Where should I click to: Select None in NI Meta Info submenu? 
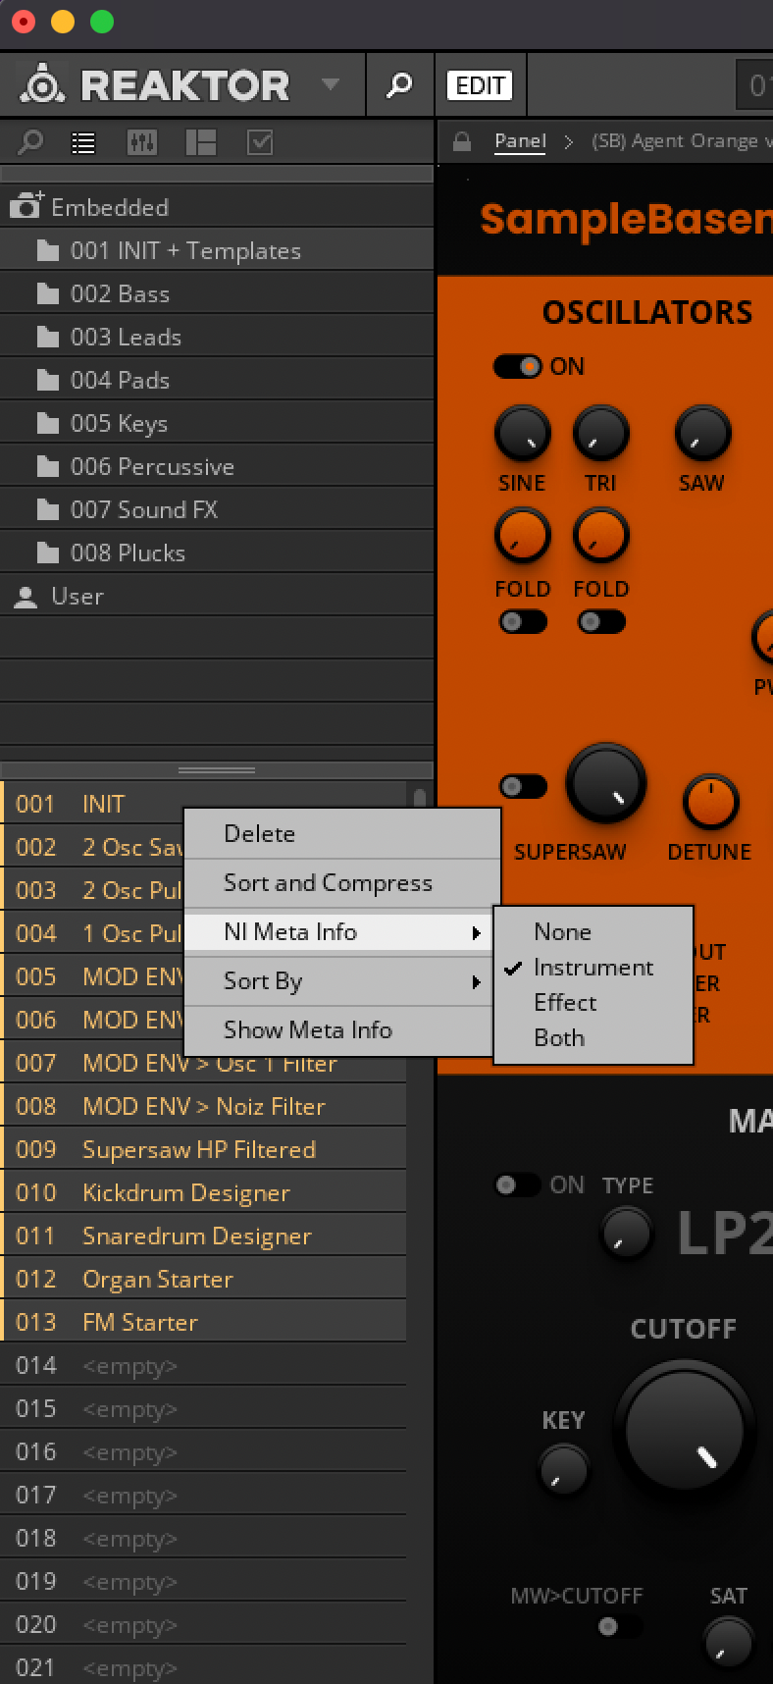(593, 931)
